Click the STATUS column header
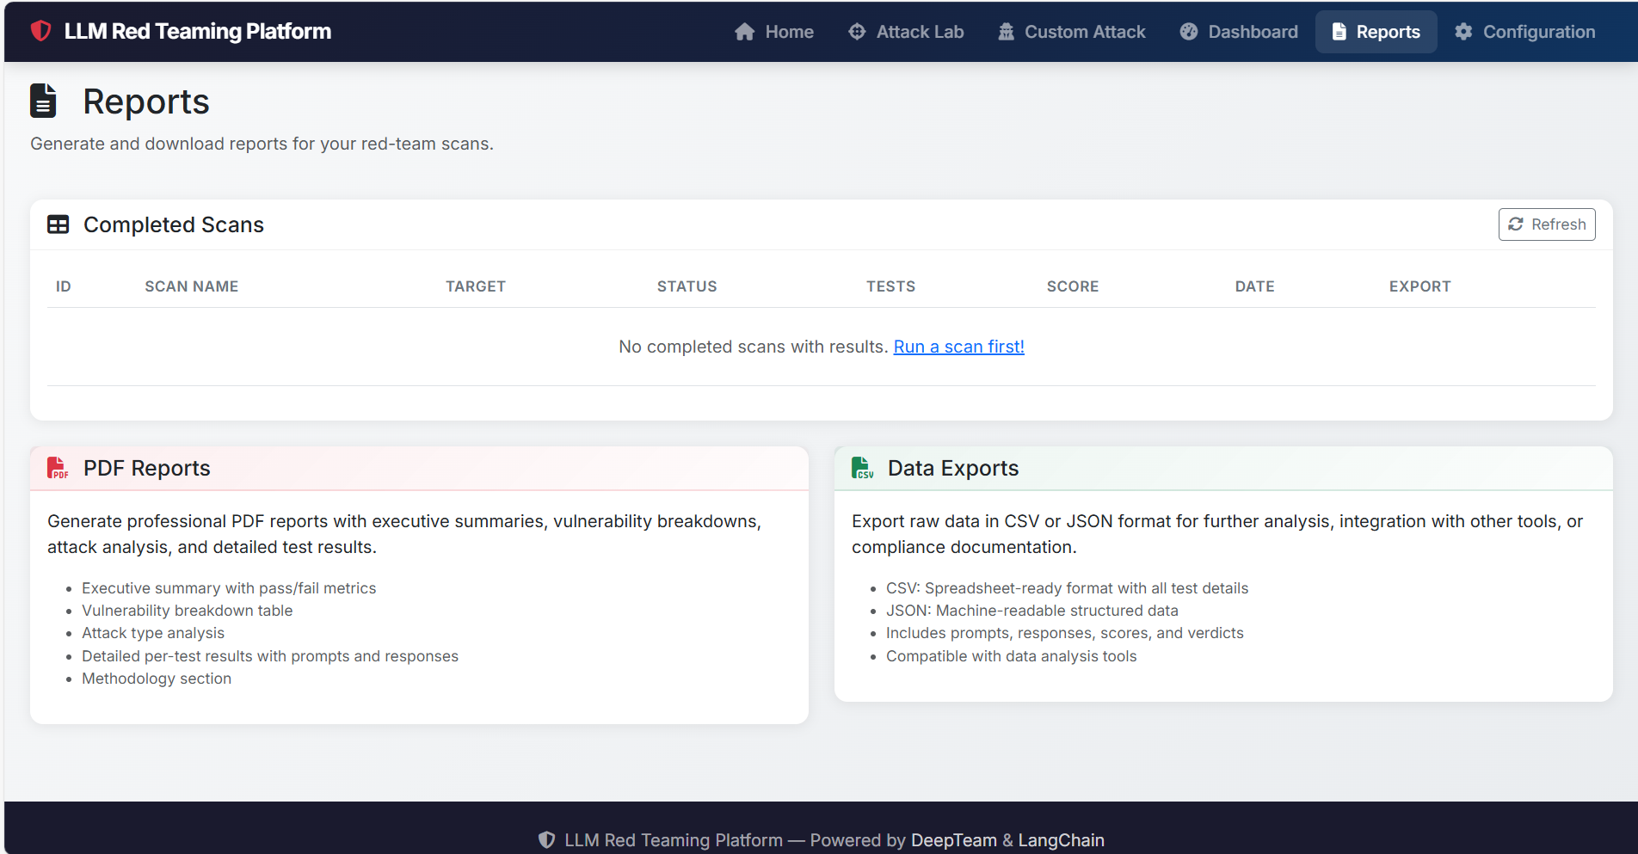1638x854 pixels. click(687, 286)
